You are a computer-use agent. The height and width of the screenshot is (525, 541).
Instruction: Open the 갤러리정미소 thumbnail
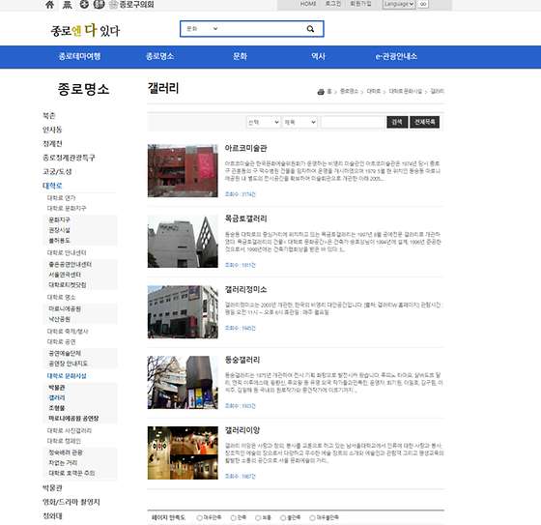[x=183, y=312]
